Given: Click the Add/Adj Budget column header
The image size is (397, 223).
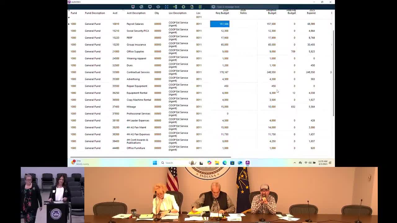Looking at the screenshot, I should (x=291, y=12).
